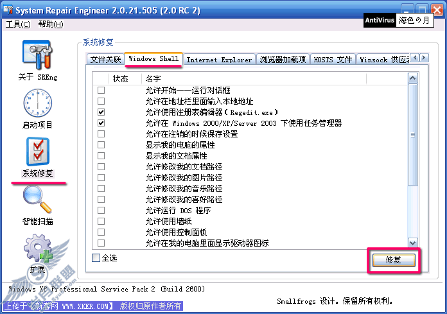Uncheck 允许使用注册表编辑器 Regedit.exe checkbox

pos(101,112)
